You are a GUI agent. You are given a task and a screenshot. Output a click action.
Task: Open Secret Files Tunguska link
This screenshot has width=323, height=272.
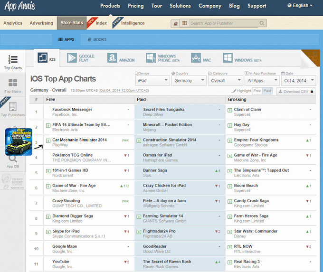(164, 109)
